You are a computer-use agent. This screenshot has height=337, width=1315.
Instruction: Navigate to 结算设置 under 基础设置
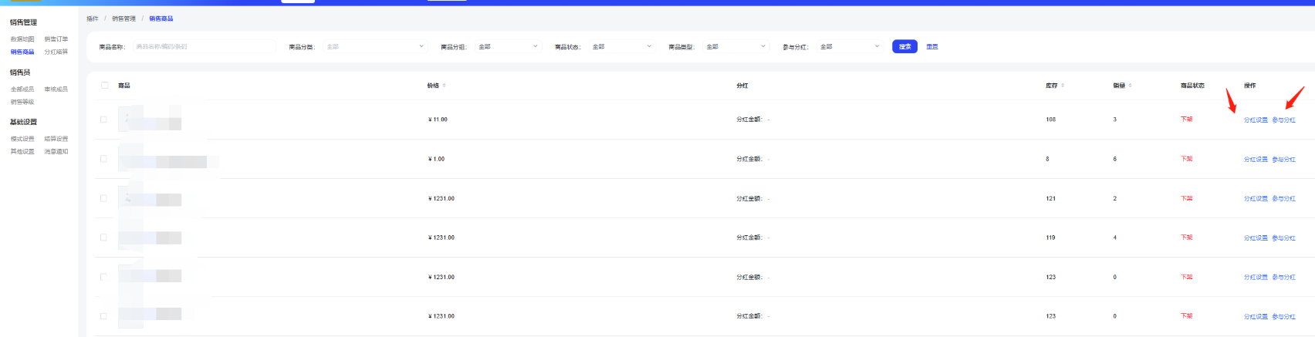(x=56, y=140)
